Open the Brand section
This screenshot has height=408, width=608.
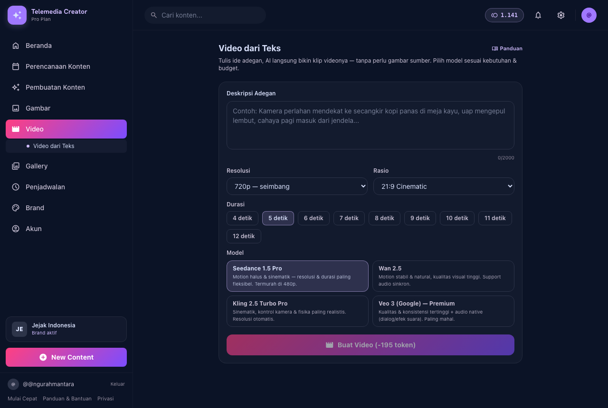(66, 208)
